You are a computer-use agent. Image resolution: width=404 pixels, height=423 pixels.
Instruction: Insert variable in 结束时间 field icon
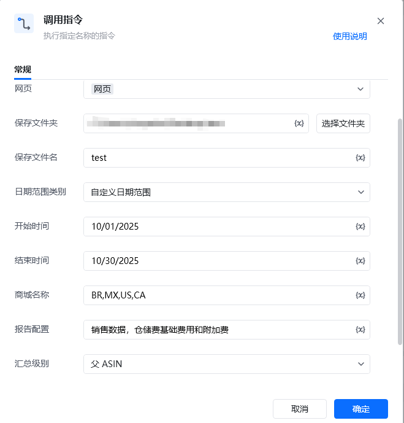pos(360,261)
